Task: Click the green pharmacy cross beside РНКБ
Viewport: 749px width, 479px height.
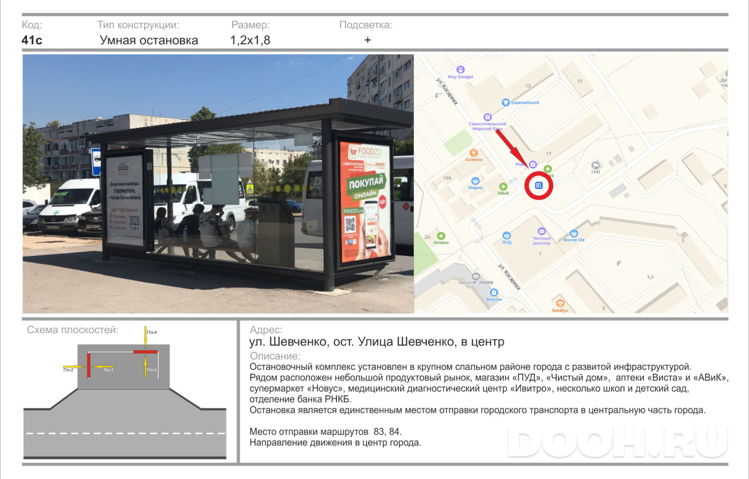Action: coord(547,168)
